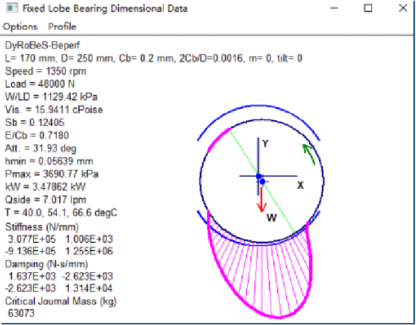This screenshot has height=325, width=416.
Task: Click the X axis label
Action: coord(300,185)
